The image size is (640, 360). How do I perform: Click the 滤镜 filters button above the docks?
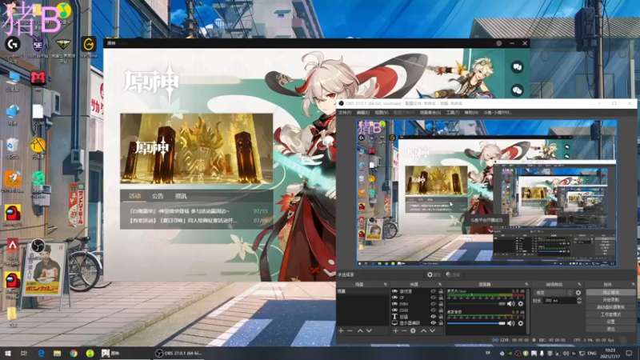click(x=453, y=274)
